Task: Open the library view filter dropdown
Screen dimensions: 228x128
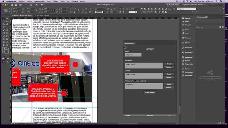Action: pos(200,27)
